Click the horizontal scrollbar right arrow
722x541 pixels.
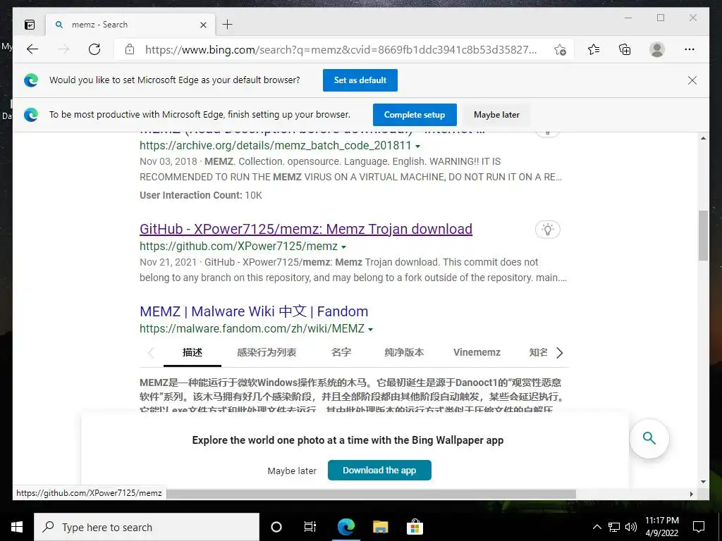click(x=691, y=494)
